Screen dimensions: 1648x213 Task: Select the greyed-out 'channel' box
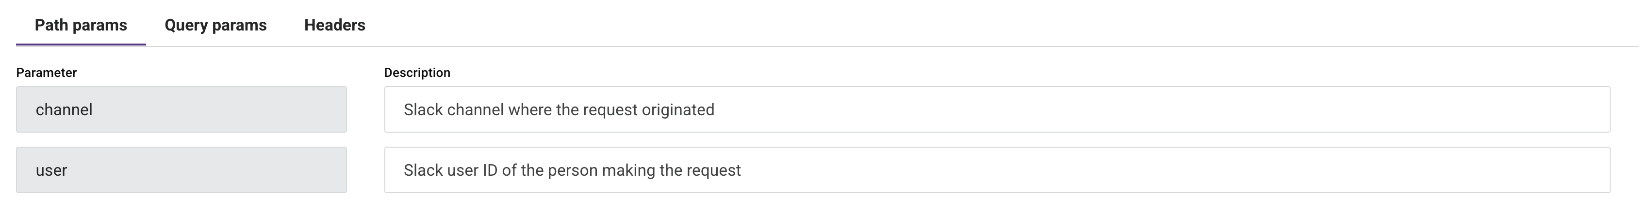click(181, 110)
